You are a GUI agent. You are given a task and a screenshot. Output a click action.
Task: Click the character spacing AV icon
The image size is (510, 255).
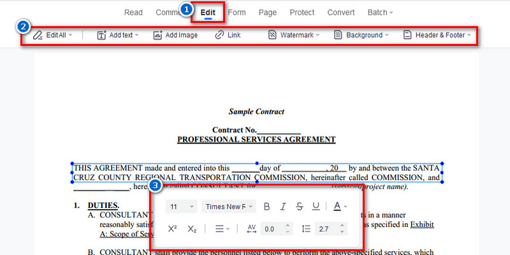click(252, 229)
